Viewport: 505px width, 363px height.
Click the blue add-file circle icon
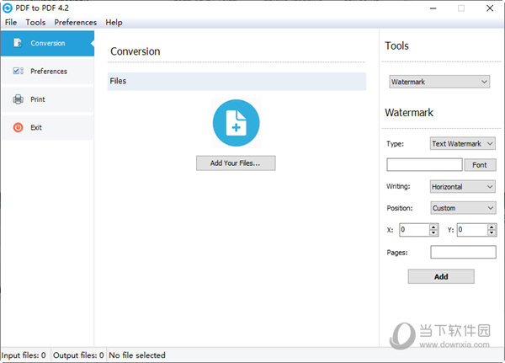tap(236, 123)
